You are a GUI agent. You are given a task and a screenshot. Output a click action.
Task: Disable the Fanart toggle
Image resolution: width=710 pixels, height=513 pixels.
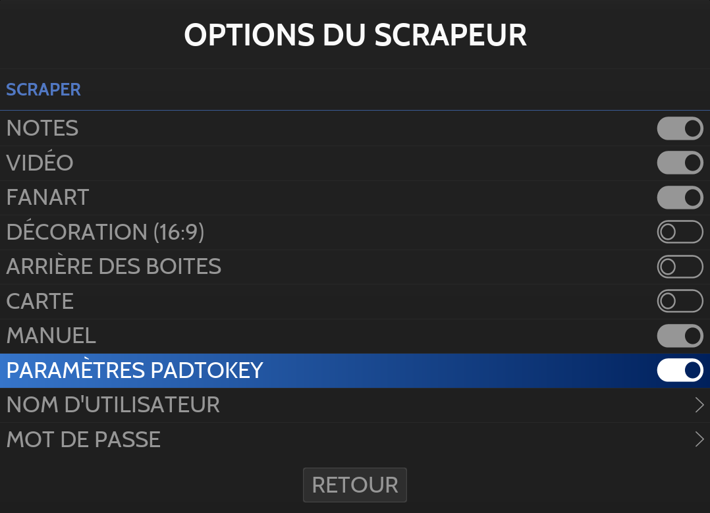680,197
